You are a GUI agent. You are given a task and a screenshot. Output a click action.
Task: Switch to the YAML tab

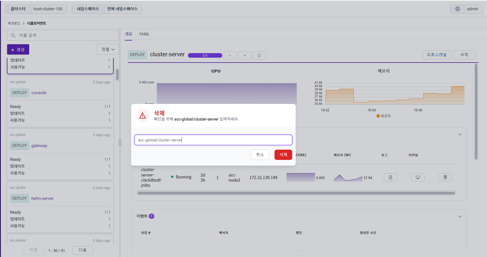(144, 34)
